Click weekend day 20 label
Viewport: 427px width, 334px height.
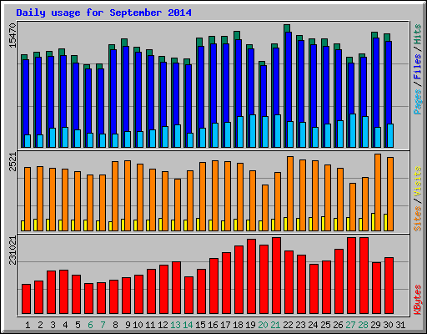click(x=263, y=325)
